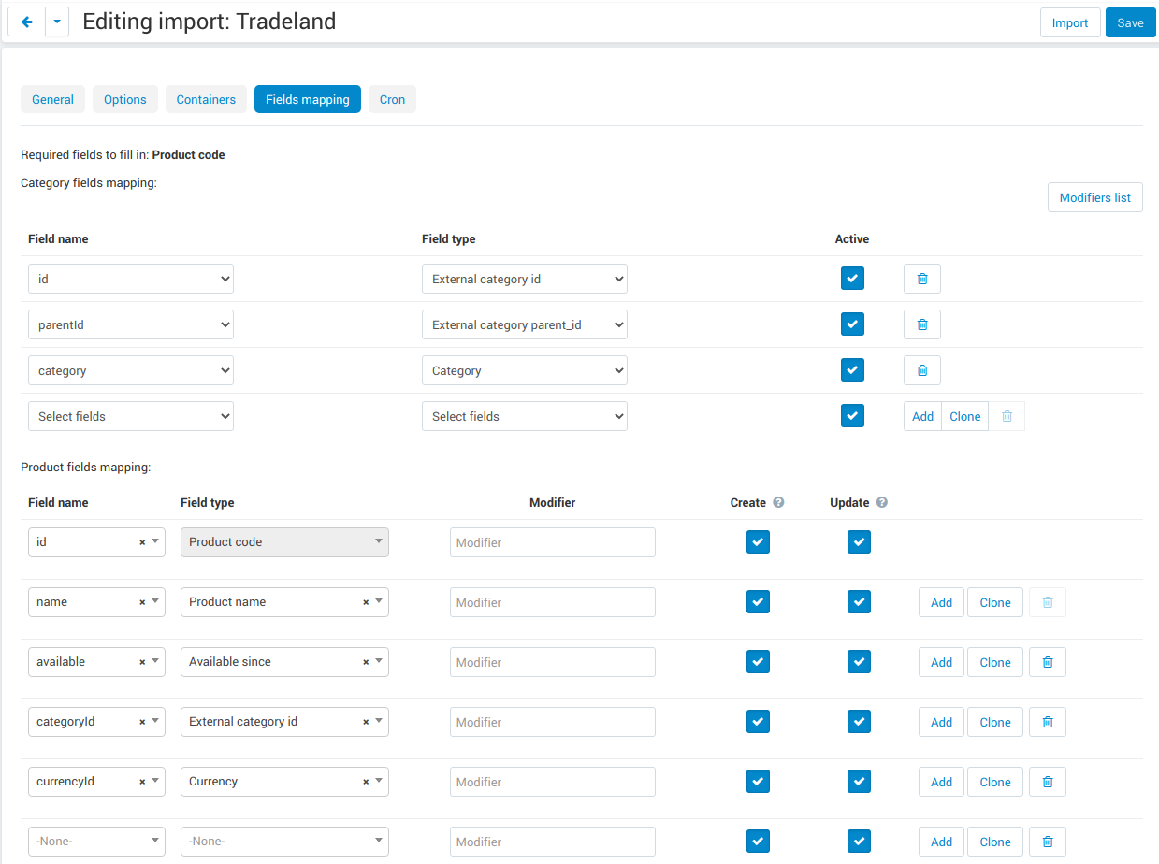1159x864 pixels.
Task: Switch to the Cron tab
Action: pos(392,99)
